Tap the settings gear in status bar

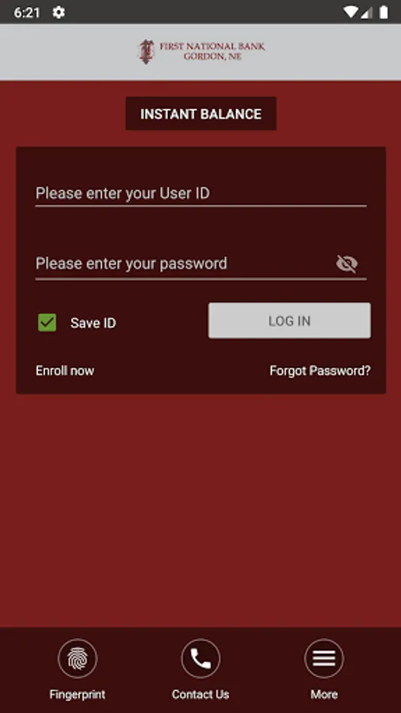pyautogui.click(x=59, y=12)
